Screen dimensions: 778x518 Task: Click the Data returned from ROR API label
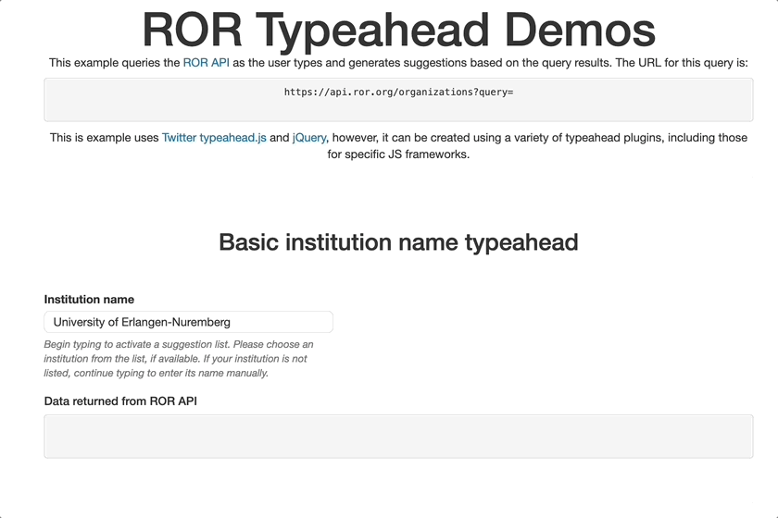[120, 401]
